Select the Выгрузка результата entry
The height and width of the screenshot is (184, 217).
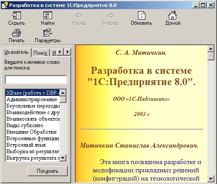click(33, 158)
